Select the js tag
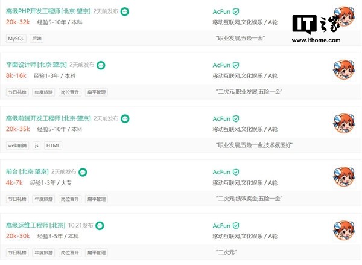The height and width of the screenshot is (265, 362). [x=36, y=145]
